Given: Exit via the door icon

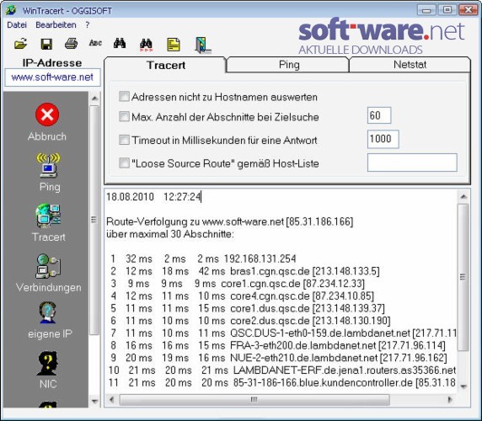Looking at the screenshot, I should pos(202,45).
